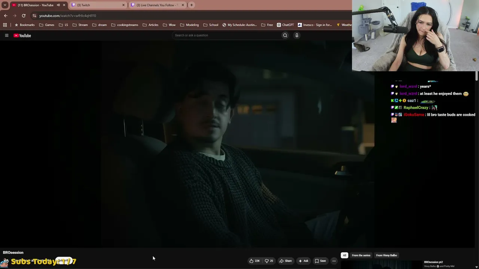Viewport: 479px width, 269px height.
Task: Open the LS bookmark folder
Action: tap(64, 25)
